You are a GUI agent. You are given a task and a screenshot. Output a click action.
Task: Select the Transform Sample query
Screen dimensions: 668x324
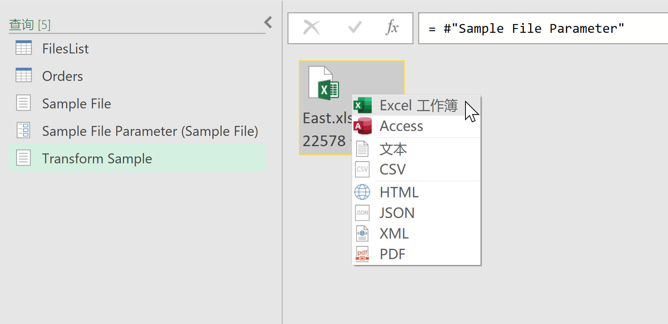(x=137, y=158)
